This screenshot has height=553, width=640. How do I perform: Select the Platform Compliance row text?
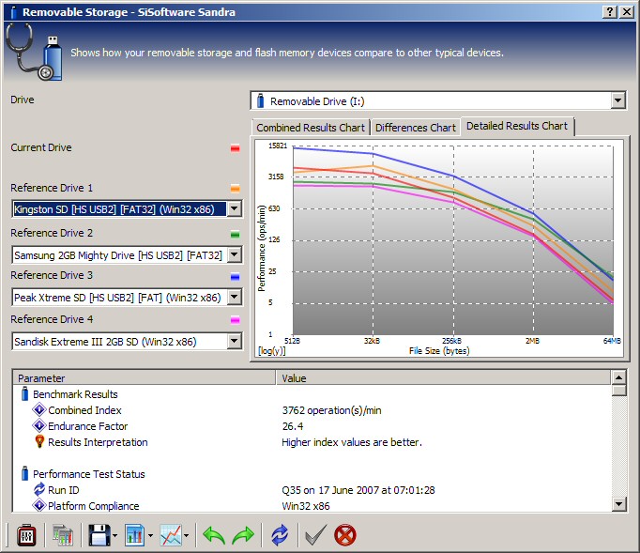(x=94, y=506)
